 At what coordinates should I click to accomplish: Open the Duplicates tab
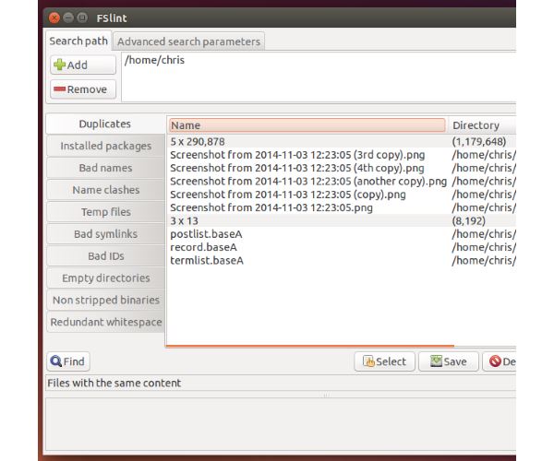pos(105,124)
